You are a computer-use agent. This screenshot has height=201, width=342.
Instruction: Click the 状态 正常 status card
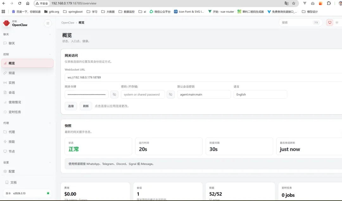point(98,146)
